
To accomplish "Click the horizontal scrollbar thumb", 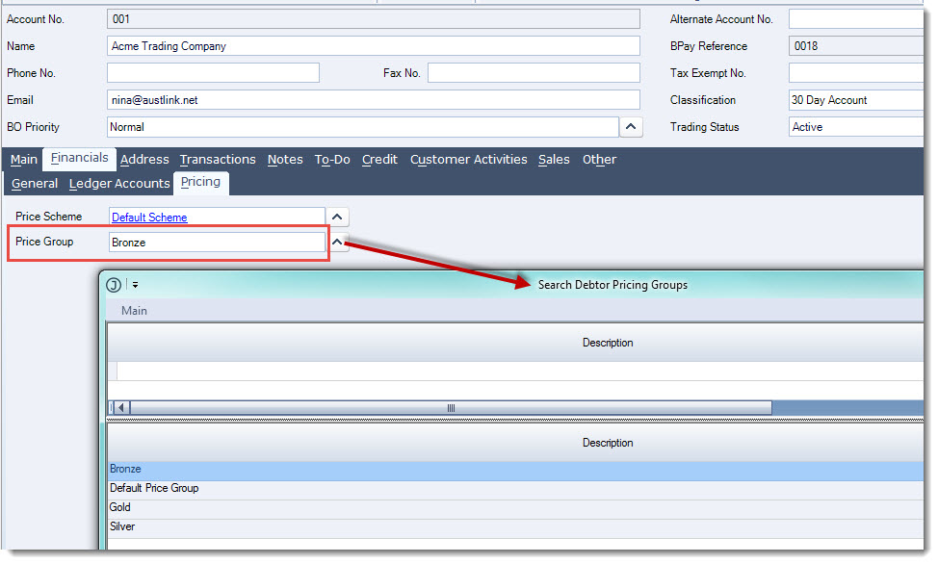I will click(451, 408).
